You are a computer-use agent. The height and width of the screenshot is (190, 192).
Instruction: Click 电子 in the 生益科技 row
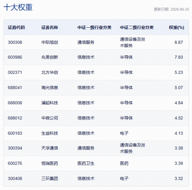tap(124, 133)
